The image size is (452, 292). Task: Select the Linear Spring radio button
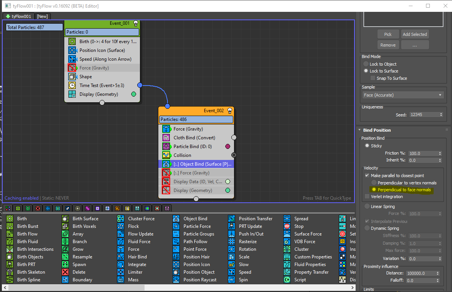[x=367, y=206]
